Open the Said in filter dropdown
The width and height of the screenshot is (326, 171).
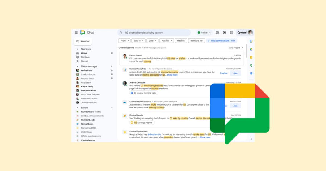138,41
